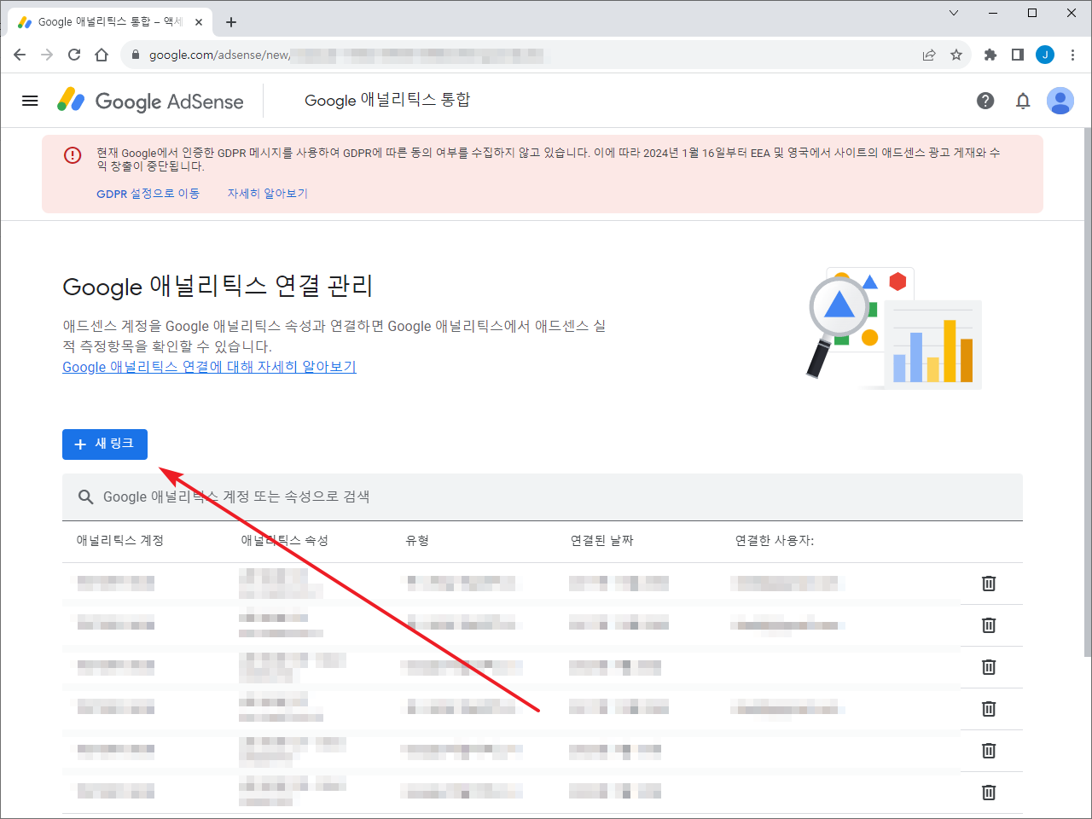The width and height of the screenshot is (1092, 819).
Task: Open the tab search chevron in title bar
Action: click(954, 13)
